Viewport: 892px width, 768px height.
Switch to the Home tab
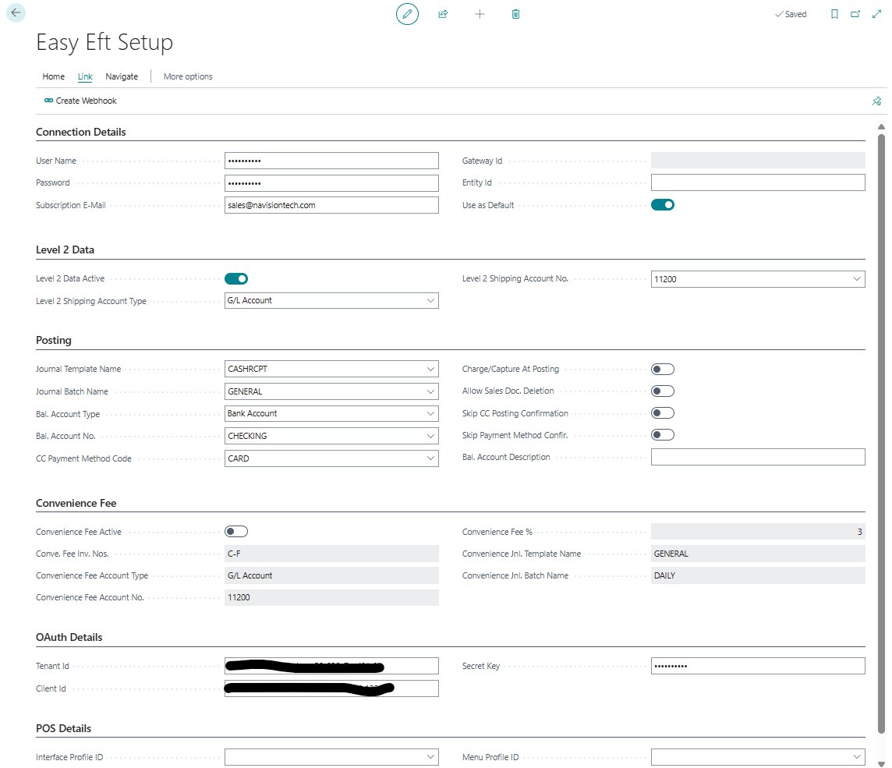pos(53,76)
